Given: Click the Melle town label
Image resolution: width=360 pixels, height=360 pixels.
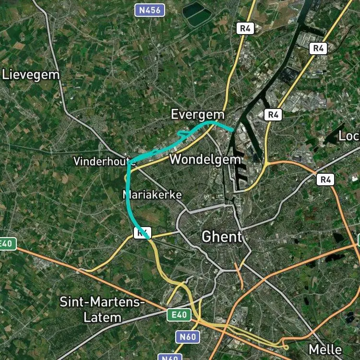Looking at the screenshot, I should click(325, 349).
